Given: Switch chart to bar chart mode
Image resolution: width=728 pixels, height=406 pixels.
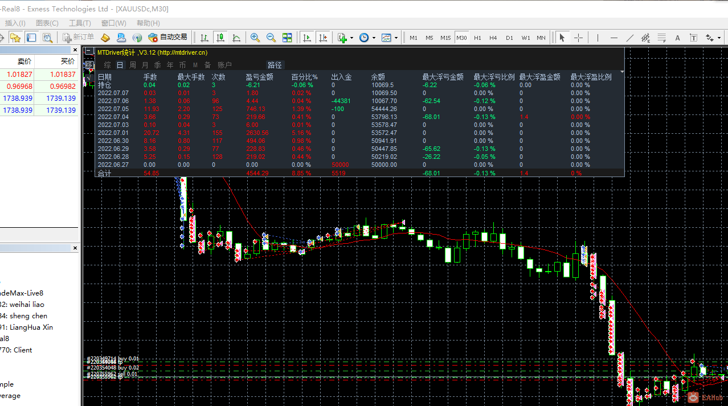Looking at the screenshot, I should coord(205,38).
